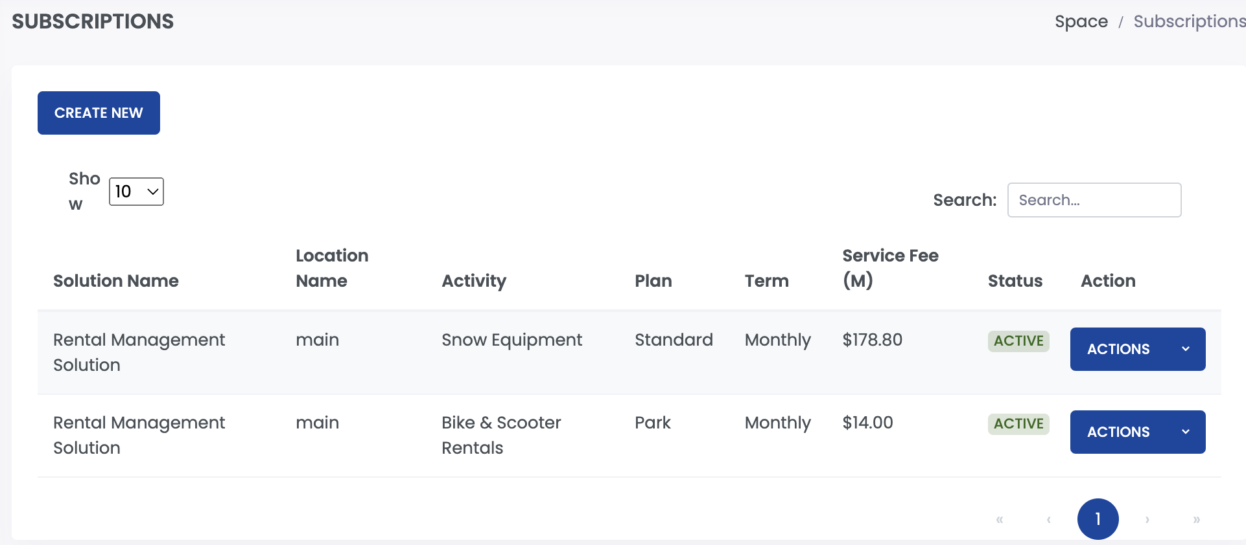The height and width of the screenshot is (545, 1246).
Task: Click the Create New button
Action: coord(99,113)
